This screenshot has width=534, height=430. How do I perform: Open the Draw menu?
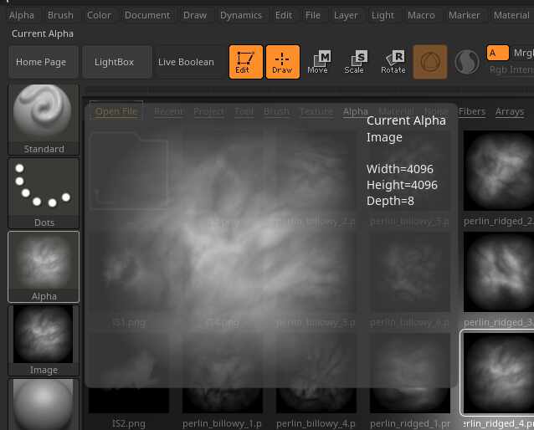(x=195, y=15)
